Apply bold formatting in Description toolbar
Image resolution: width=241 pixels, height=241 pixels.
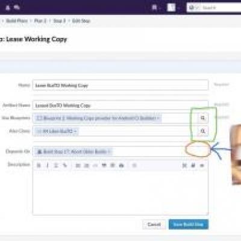pyautogui.click(x=39, y=166)
